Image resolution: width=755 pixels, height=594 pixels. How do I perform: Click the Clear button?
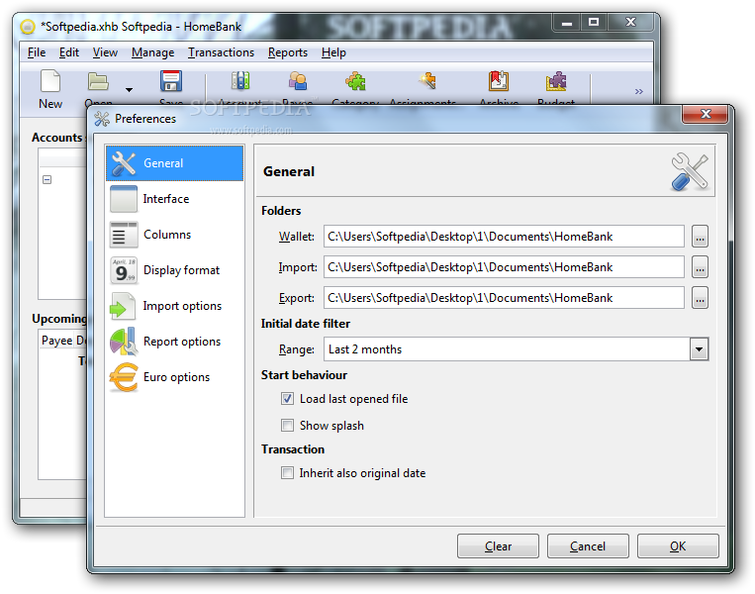point(498,545)
